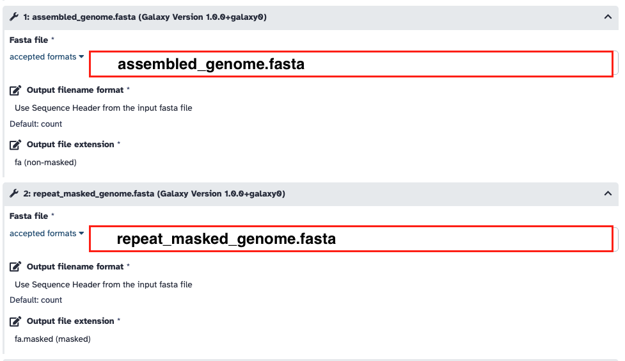
Task: Select the fa.masked (masked) extension value
Action: point(52,339)
